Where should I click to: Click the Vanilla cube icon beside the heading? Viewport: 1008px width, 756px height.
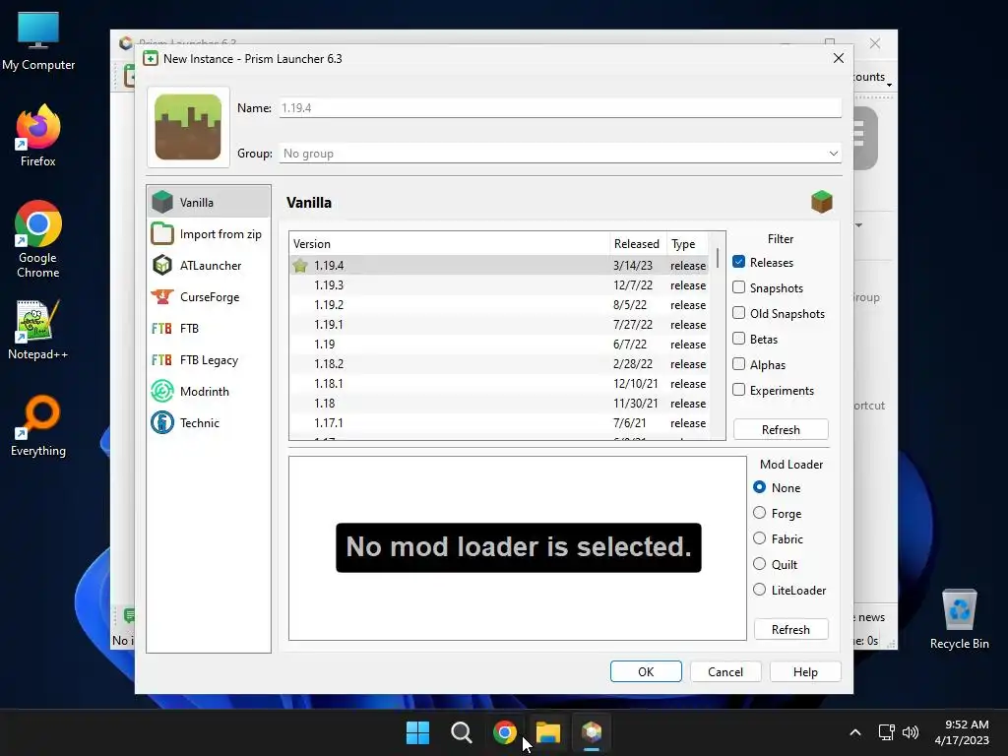pos(822,202)
